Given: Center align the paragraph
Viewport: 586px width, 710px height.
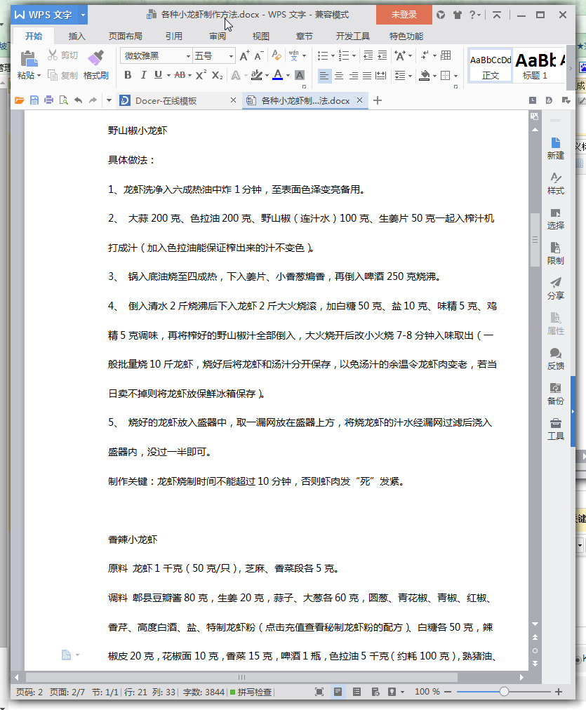Looking at the screenshot, I should (x=339, y=76).
